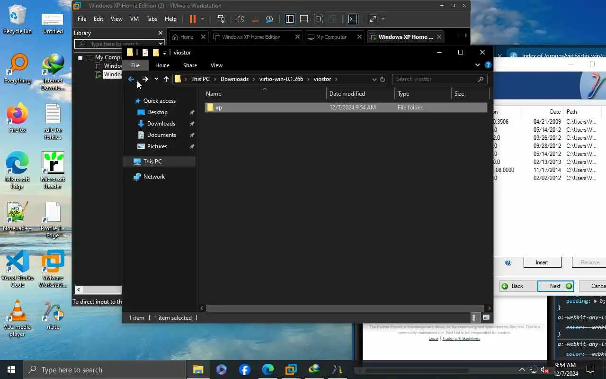The height and width of the screenshot is (379, 606).
Task: Expand address bar history dropdown
Action: point(374,79)
